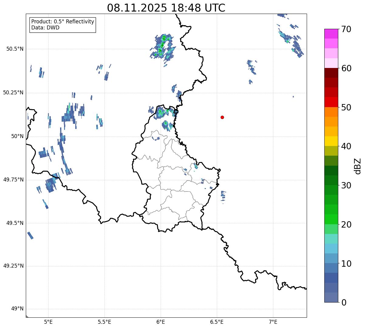This screenshot has height=328, width=365.
Task: Click the 49.5°N latitude label
Action: [15, 223]
